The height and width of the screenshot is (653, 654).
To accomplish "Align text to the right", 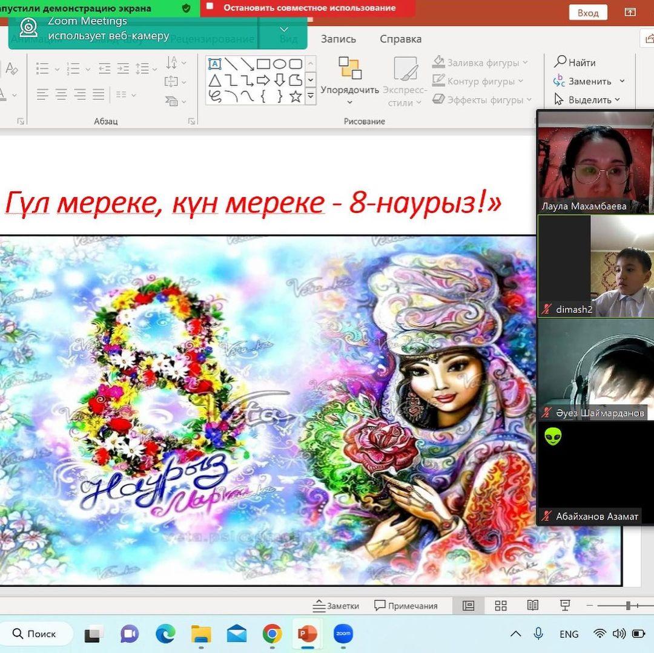I will pos(80,94).
